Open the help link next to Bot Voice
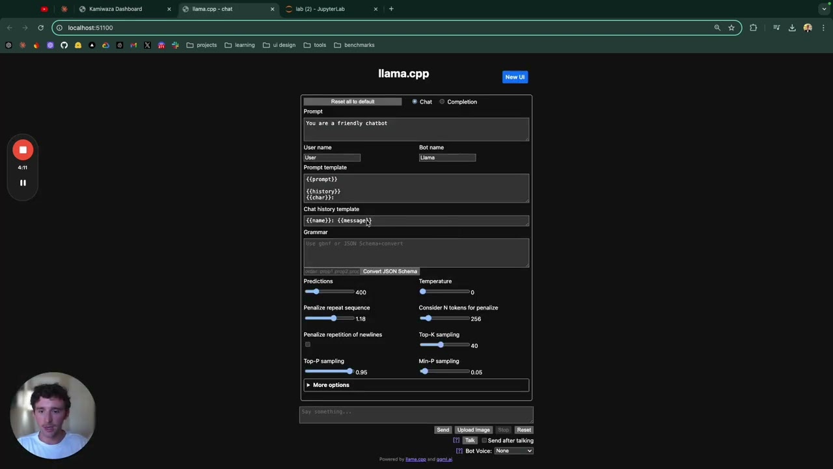The width and height of the screenshot is (833, 469). point(459,451)
